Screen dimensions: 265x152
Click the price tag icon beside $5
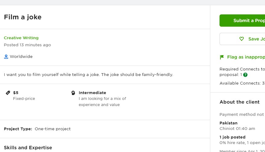click(8, 93)
